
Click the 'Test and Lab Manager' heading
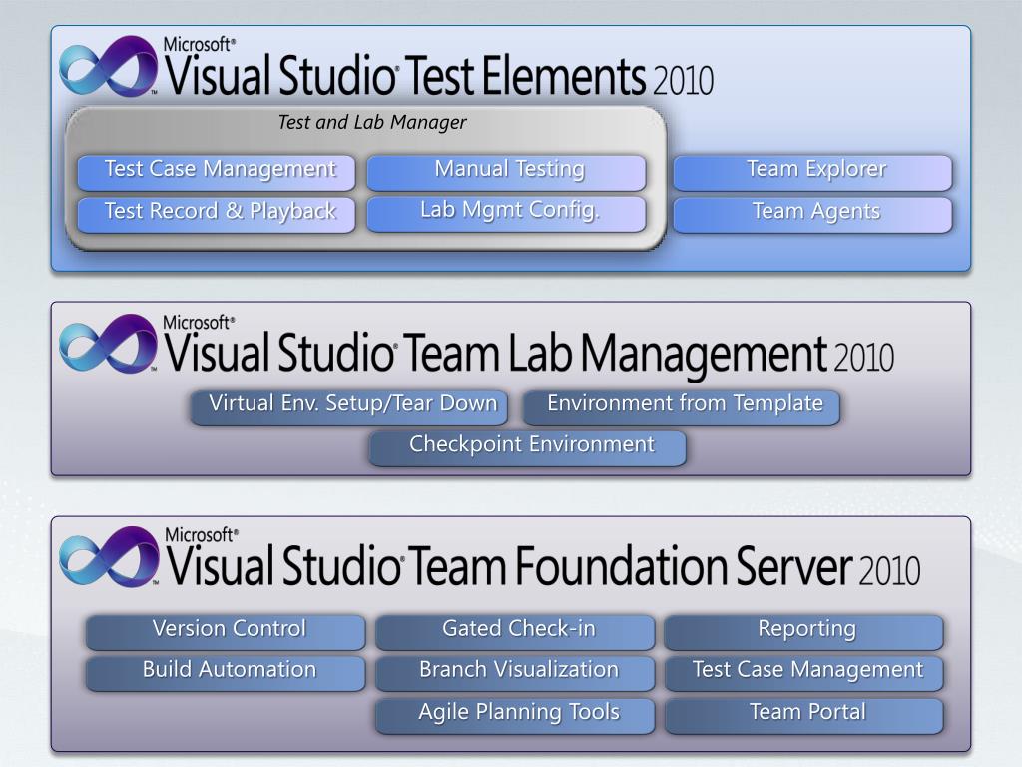[x=372, y=122]
